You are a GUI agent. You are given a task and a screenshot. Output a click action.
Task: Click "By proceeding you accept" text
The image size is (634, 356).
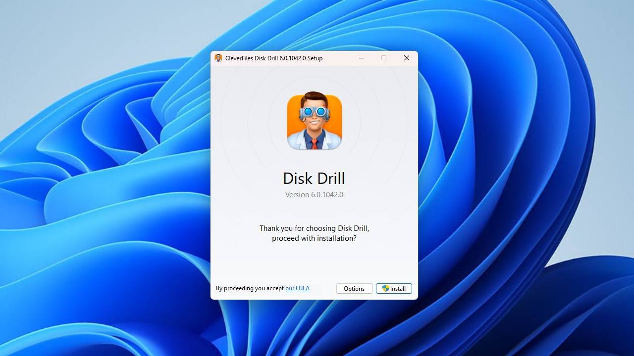point(250,288)
